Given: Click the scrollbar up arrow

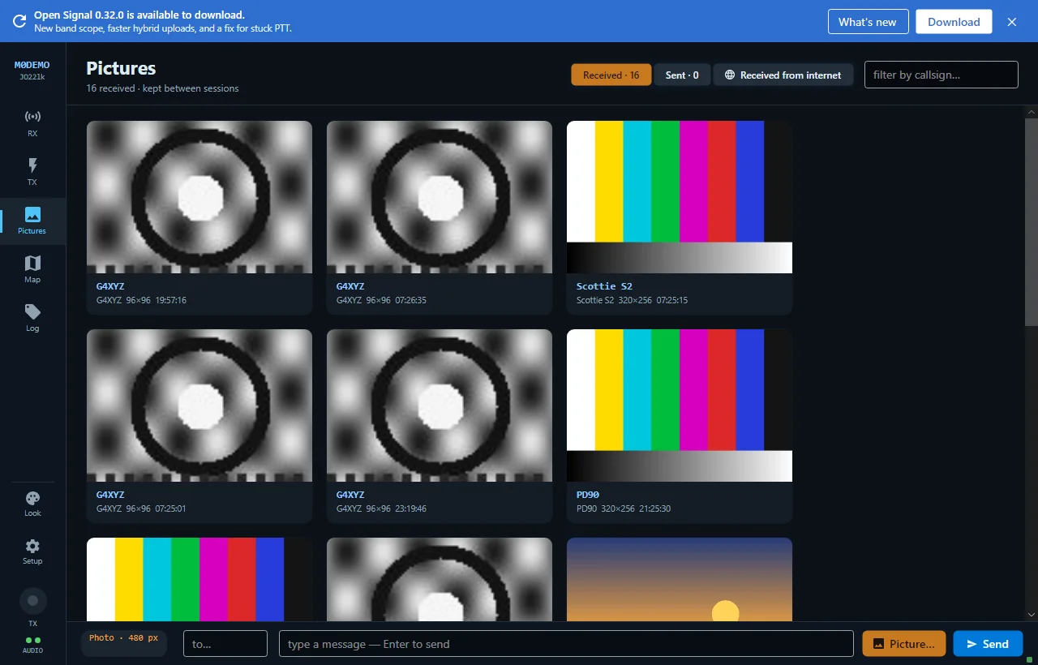Looking at the screenshot, I should 1032,112.
